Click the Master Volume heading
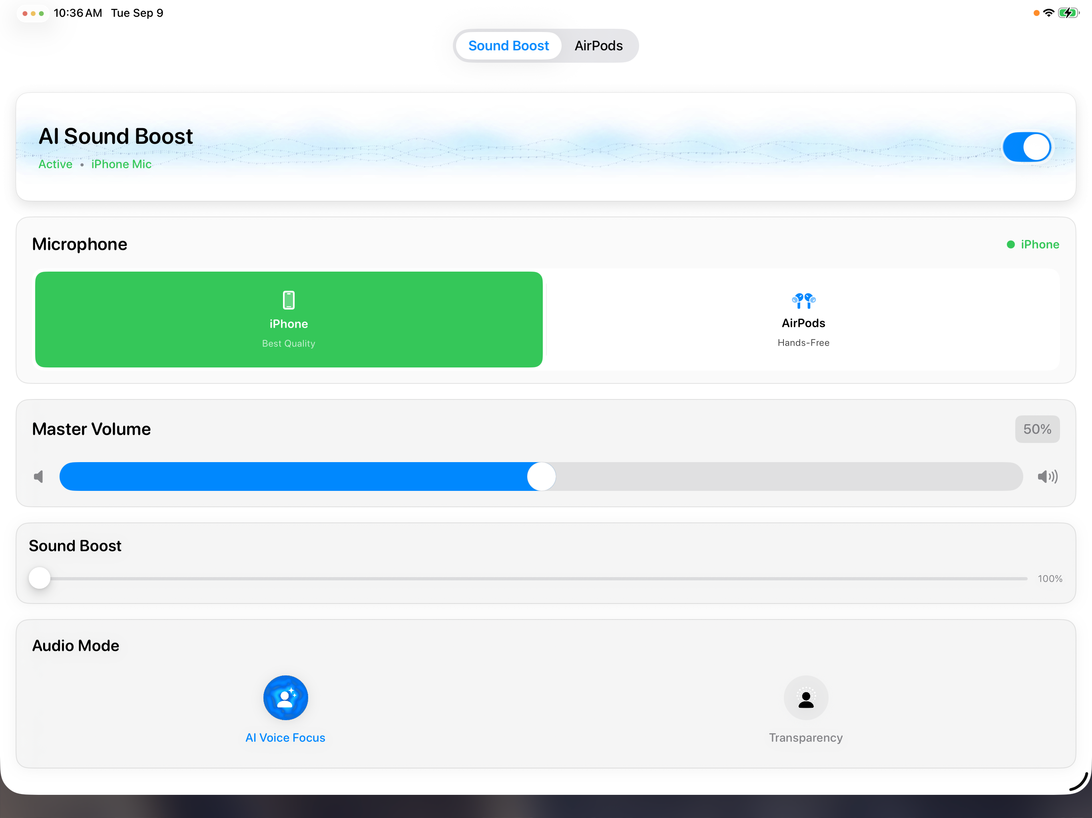The height and width of the screenshot is (818, 1092). tap(91, 429)
